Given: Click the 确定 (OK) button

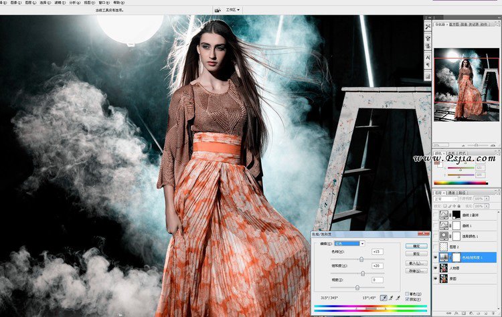Looking at the screenshot, I should [415, 245].
